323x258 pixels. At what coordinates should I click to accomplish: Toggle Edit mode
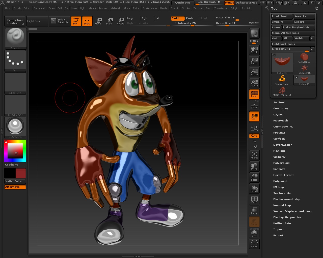point(76,21)
